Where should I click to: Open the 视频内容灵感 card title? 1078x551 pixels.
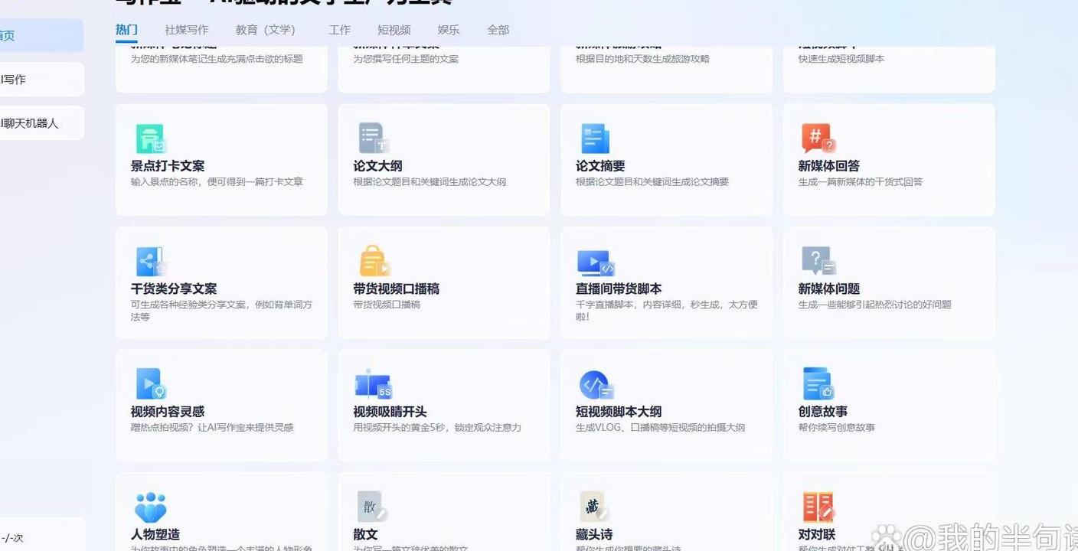(168, 412)
